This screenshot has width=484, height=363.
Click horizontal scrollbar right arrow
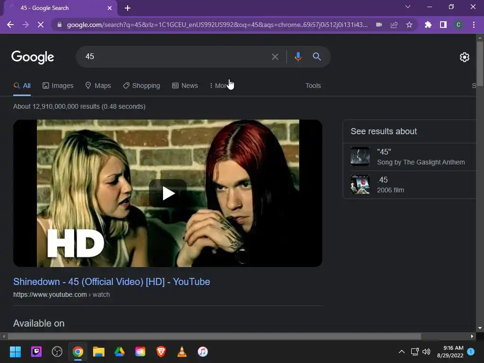[x=472, y=336]
